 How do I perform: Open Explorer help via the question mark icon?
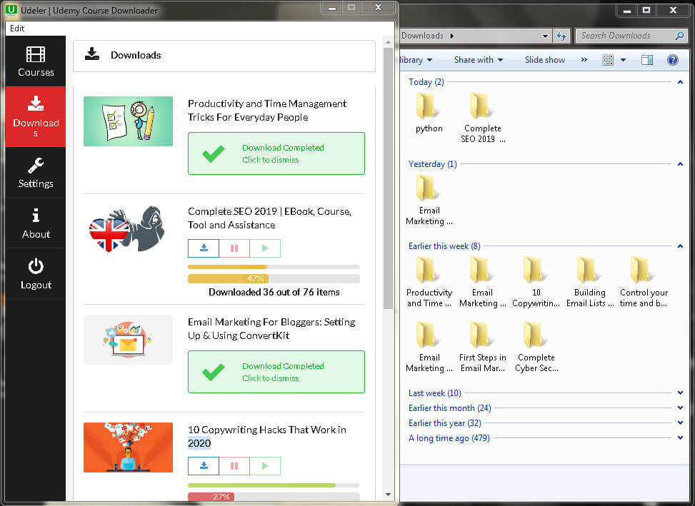tap(672, 60)
